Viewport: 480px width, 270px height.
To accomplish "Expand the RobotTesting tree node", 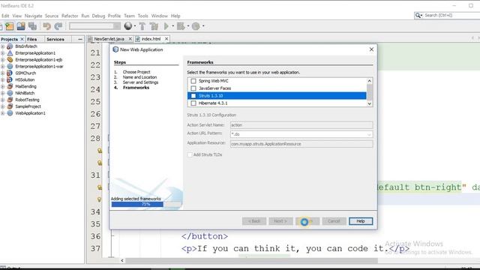I will coord(2,100).
